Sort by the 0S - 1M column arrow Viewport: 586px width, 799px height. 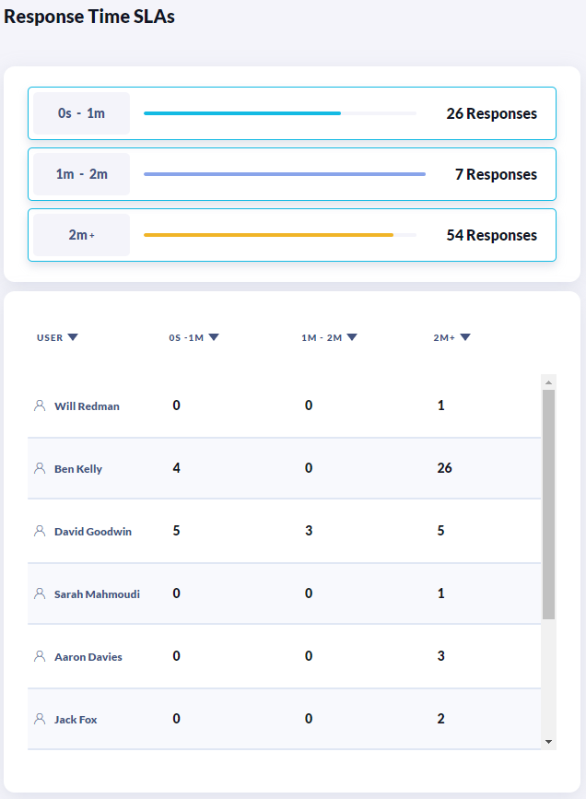coord(214,337)
